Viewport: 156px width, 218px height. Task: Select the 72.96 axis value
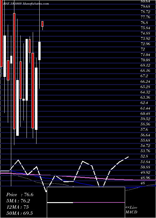[146, 44]
